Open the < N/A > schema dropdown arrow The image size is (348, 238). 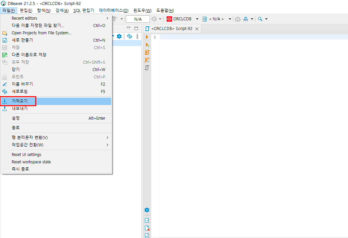click(x=230, y=19)
